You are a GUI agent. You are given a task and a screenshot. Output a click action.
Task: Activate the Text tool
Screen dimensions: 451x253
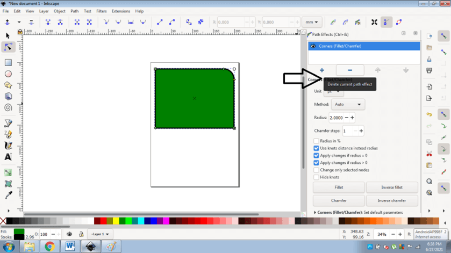click(x=8, y=157)
